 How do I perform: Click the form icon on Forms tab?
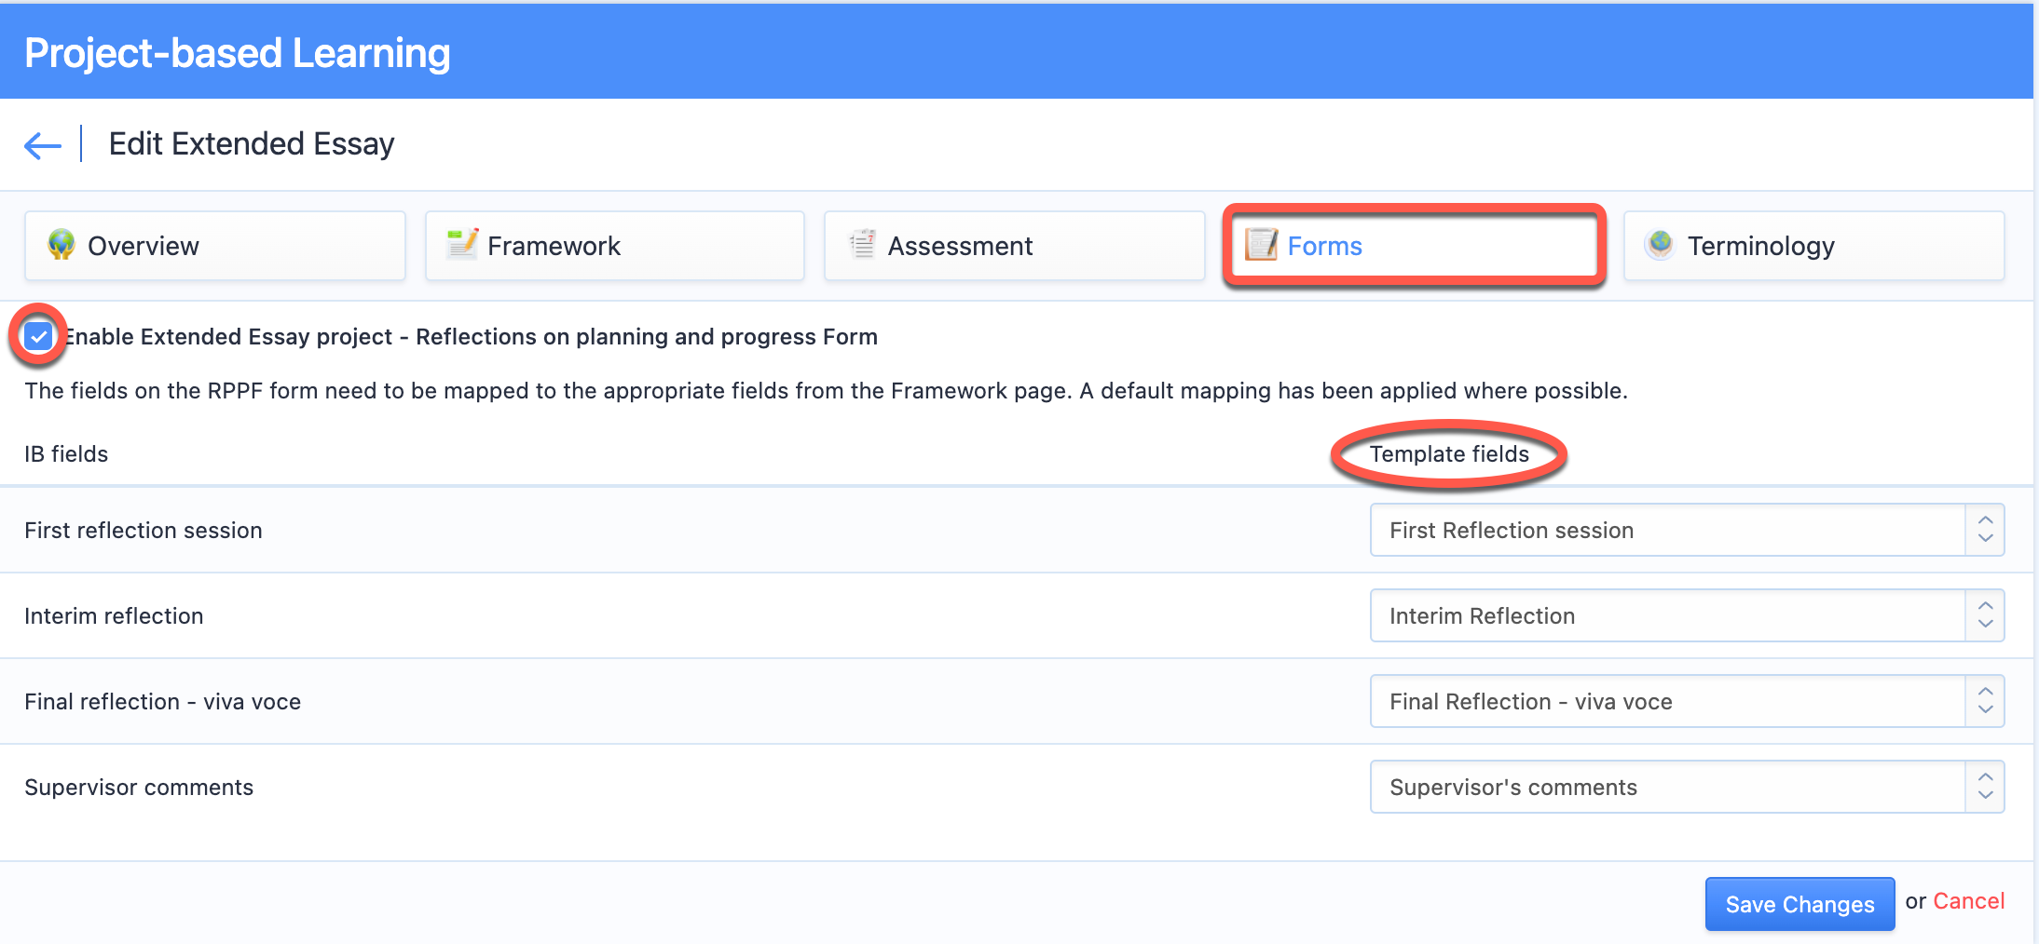click(1262, 245)
